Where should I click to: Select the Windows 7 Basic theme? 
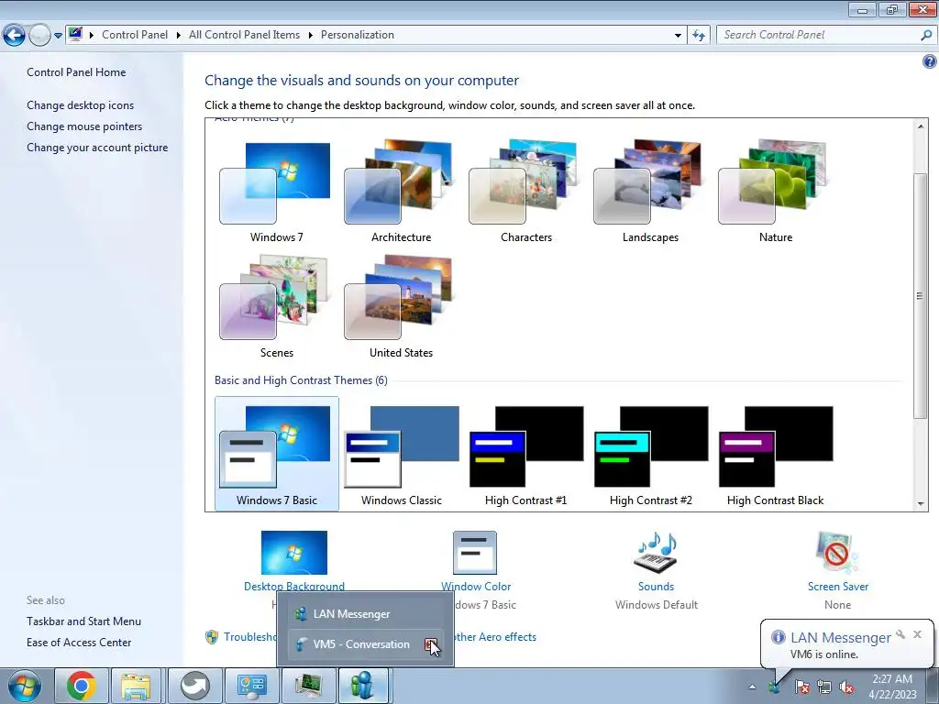point(276,453)
